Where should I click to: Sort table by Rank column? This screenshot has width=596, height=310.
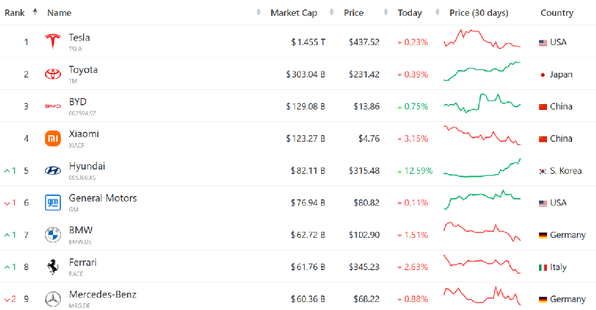(16, 13)
